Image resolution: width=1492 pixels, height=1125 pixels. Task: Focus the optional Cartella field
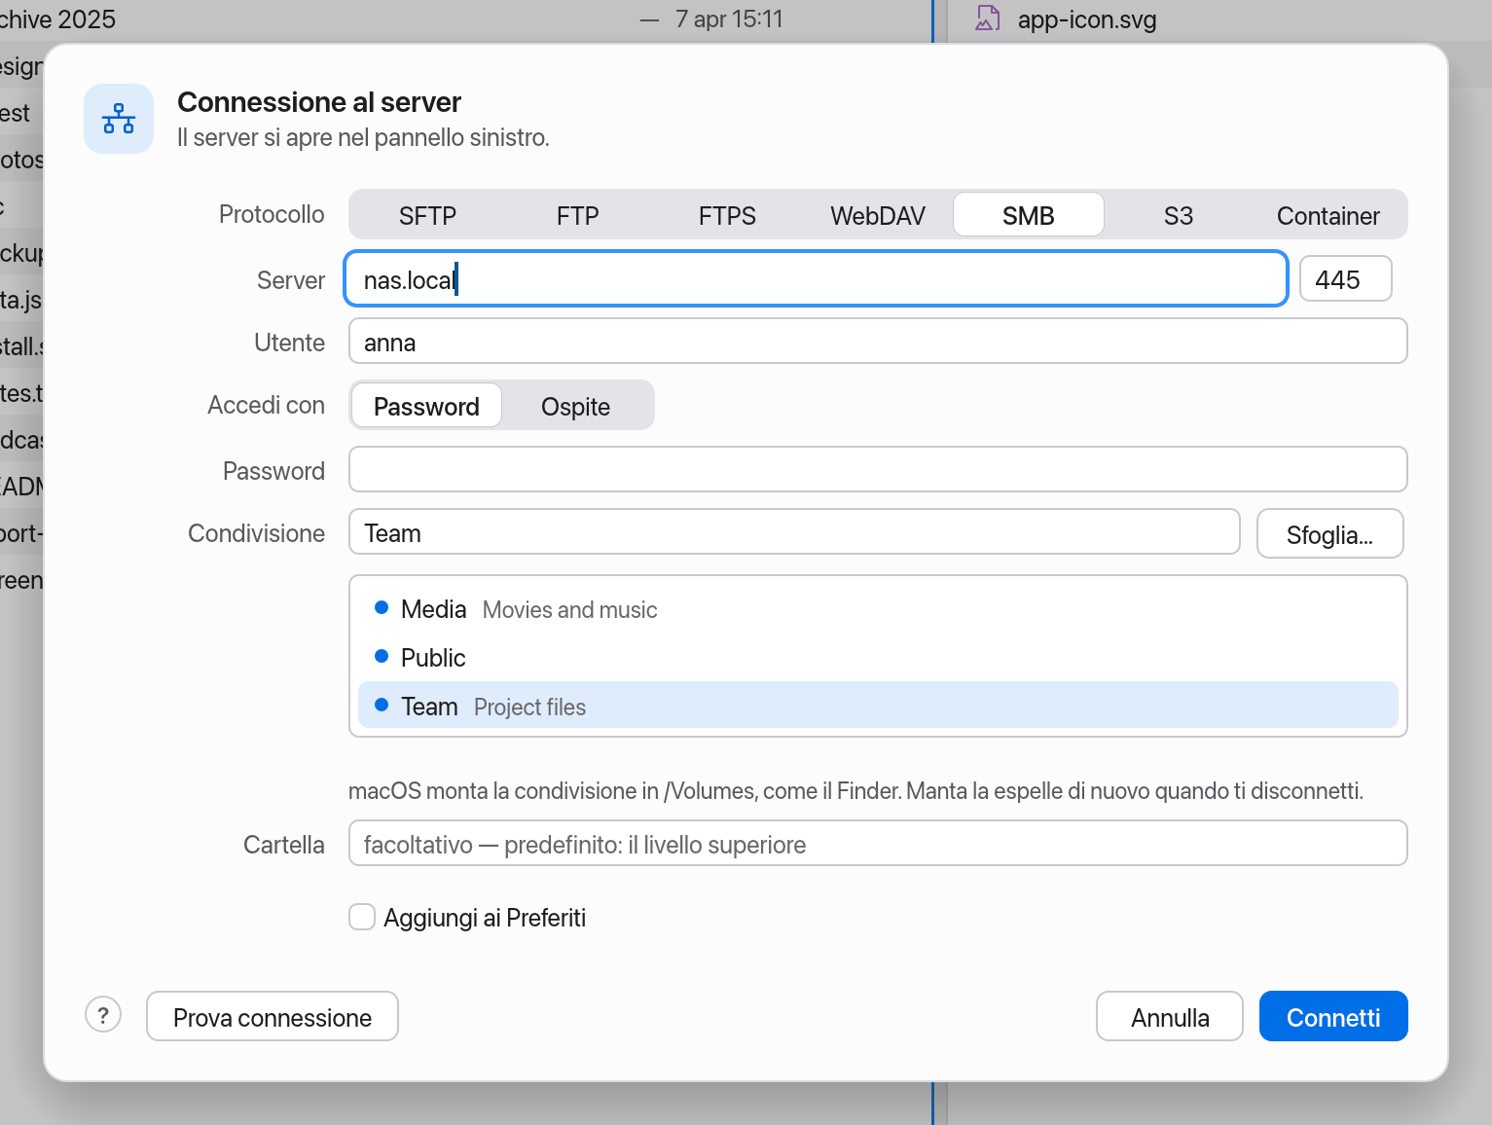878,844
